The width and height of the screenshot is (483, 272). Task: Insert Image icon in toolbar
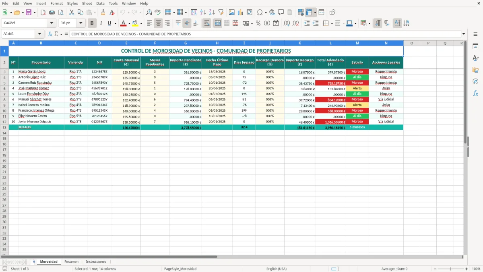coord(232,12)
